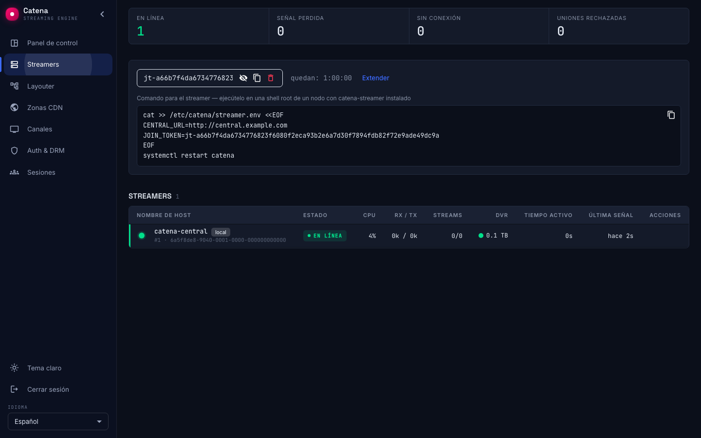
Task: Click the Auth & DRM shield icon
Action: click(15, 150)
